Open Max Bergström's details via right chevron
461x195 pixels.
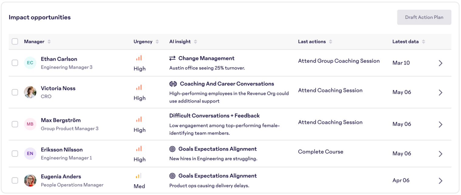tap(441, 124)
